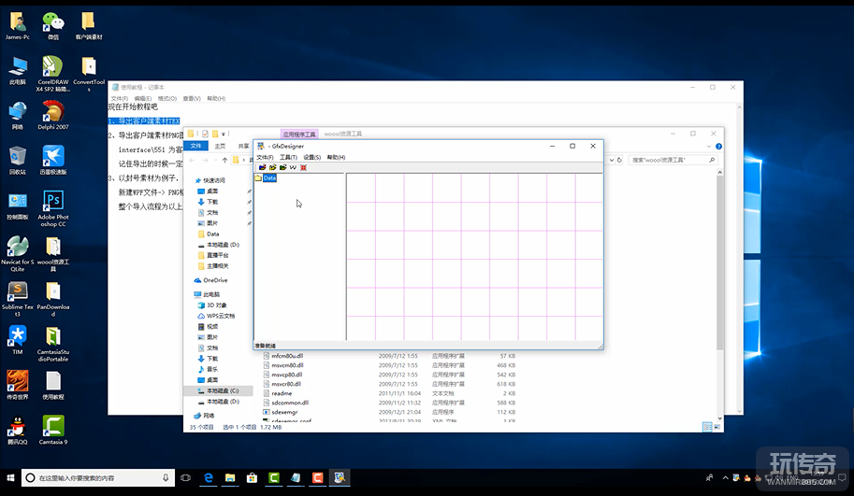854x496 pixels.
Task: Open the Sublime Text 3 desktop icon
Action: 18,291
